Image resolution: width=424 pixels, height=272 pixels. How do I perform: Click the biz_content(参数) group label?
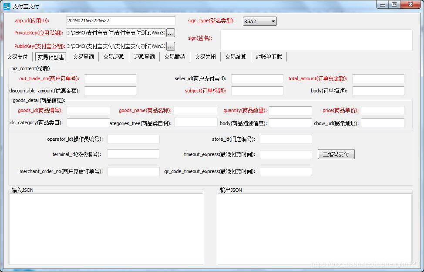pos(30,68)
